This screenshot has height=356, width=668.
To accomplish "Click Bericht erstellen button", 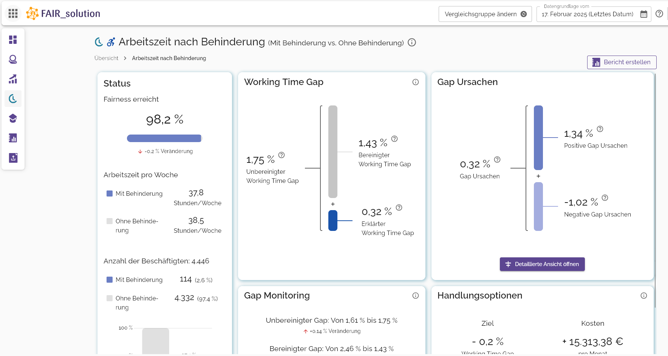I will pyautogui.click(x=622, y=62).
